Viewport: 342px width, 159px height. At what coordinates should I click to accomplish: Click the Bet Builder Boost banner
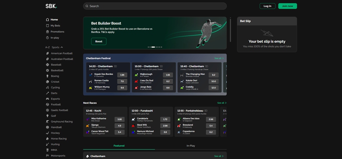click(155, 33)
